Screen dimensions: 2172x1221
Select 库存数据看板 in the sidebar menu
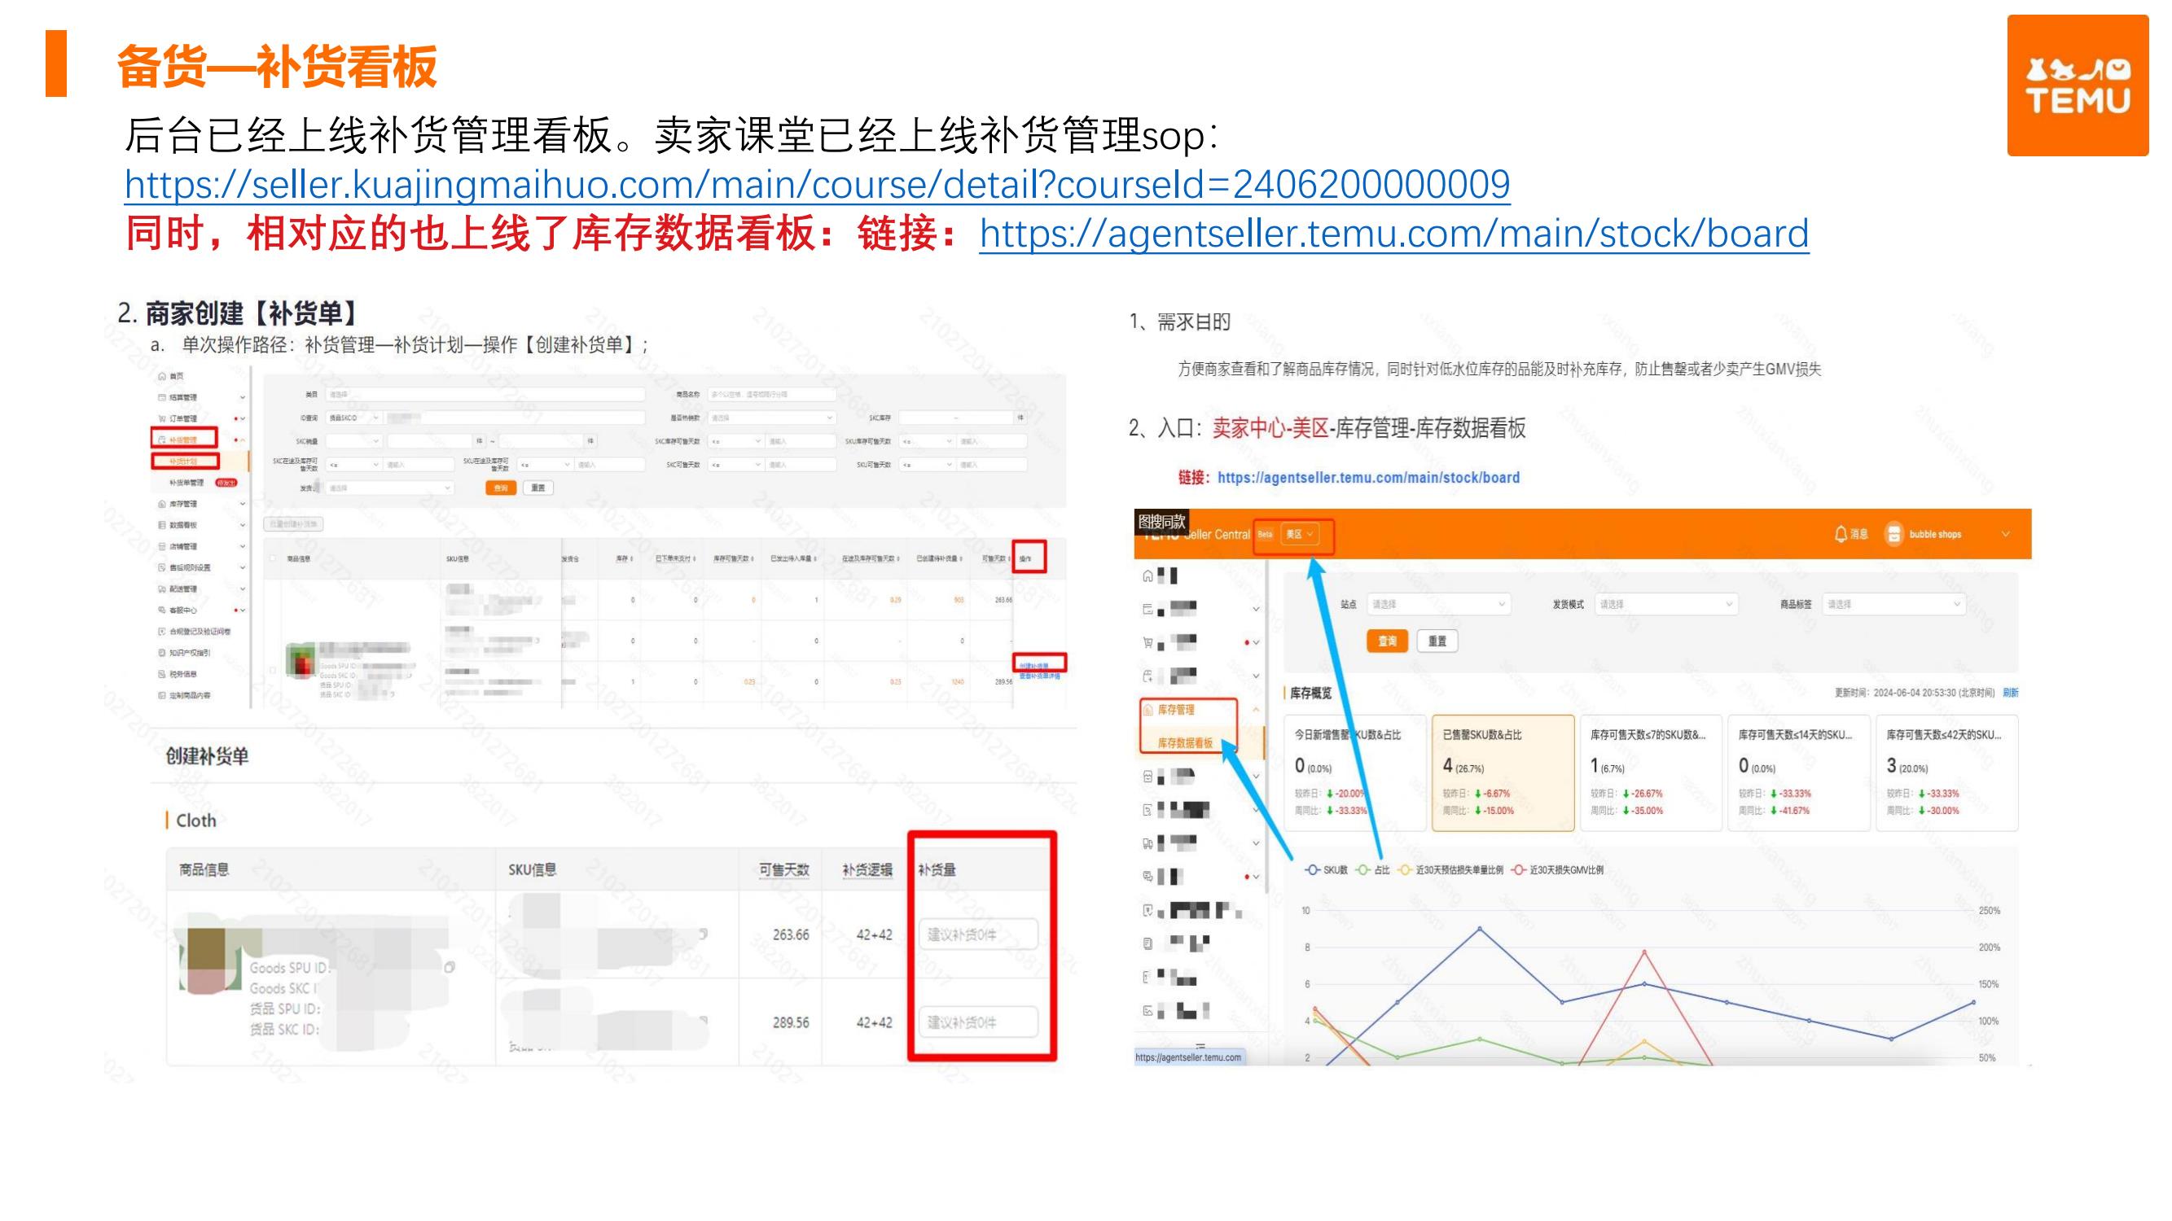1185,743
